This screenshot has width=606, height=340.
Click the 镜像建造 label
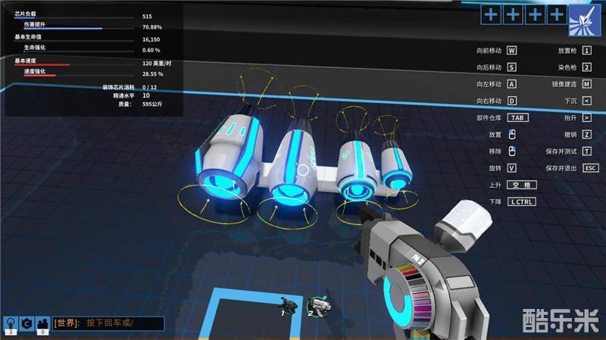coord(564,84)
